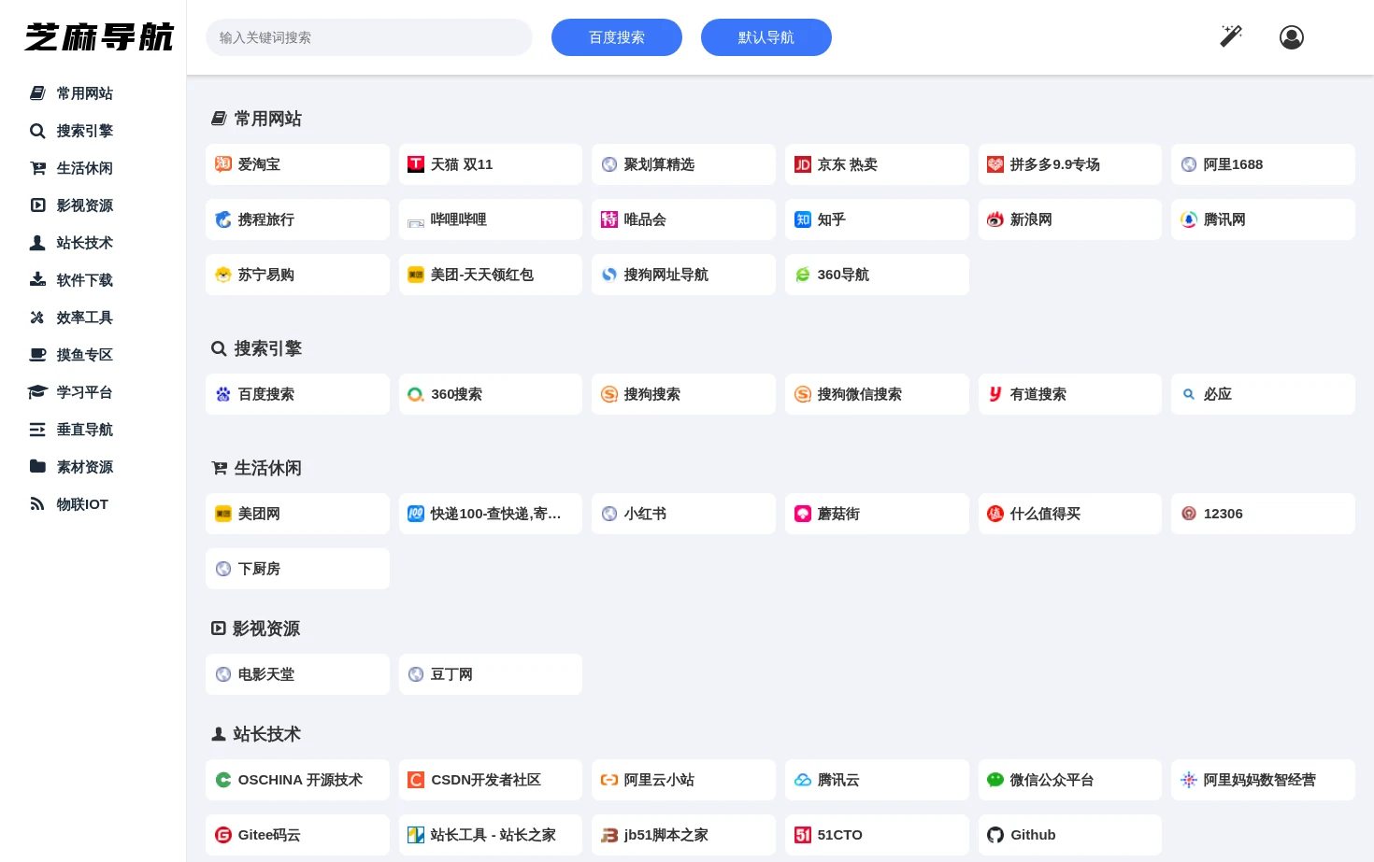Screen dimensions: 1374x862
Task: Click the 蘑菇街 pink icon
Action: coord(803,514)
